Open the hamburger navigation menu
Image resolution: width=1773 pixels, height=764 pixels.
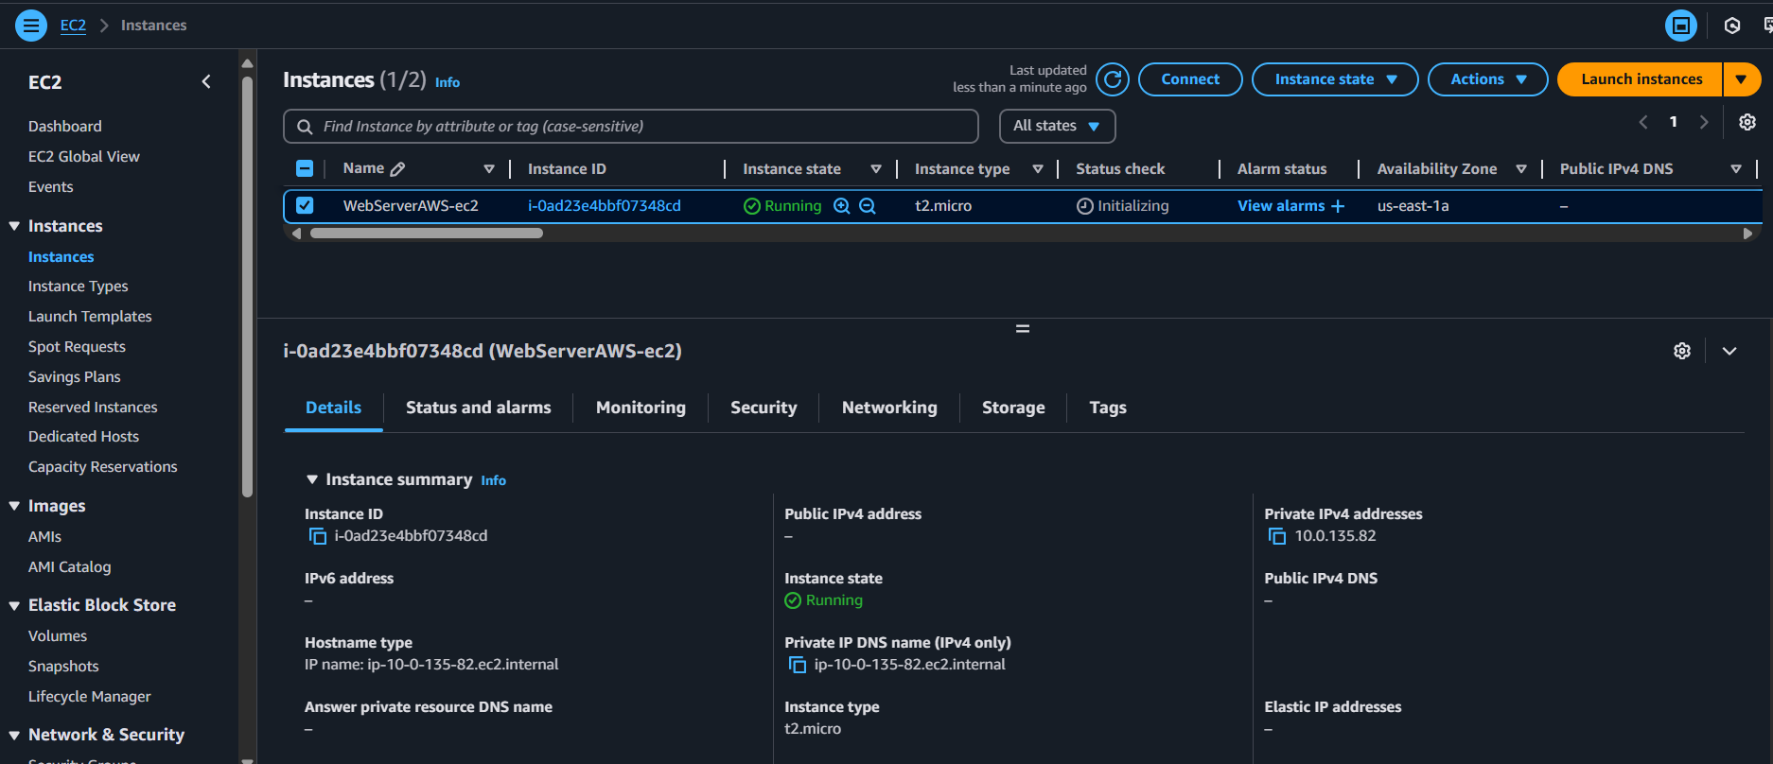[31, 26]
